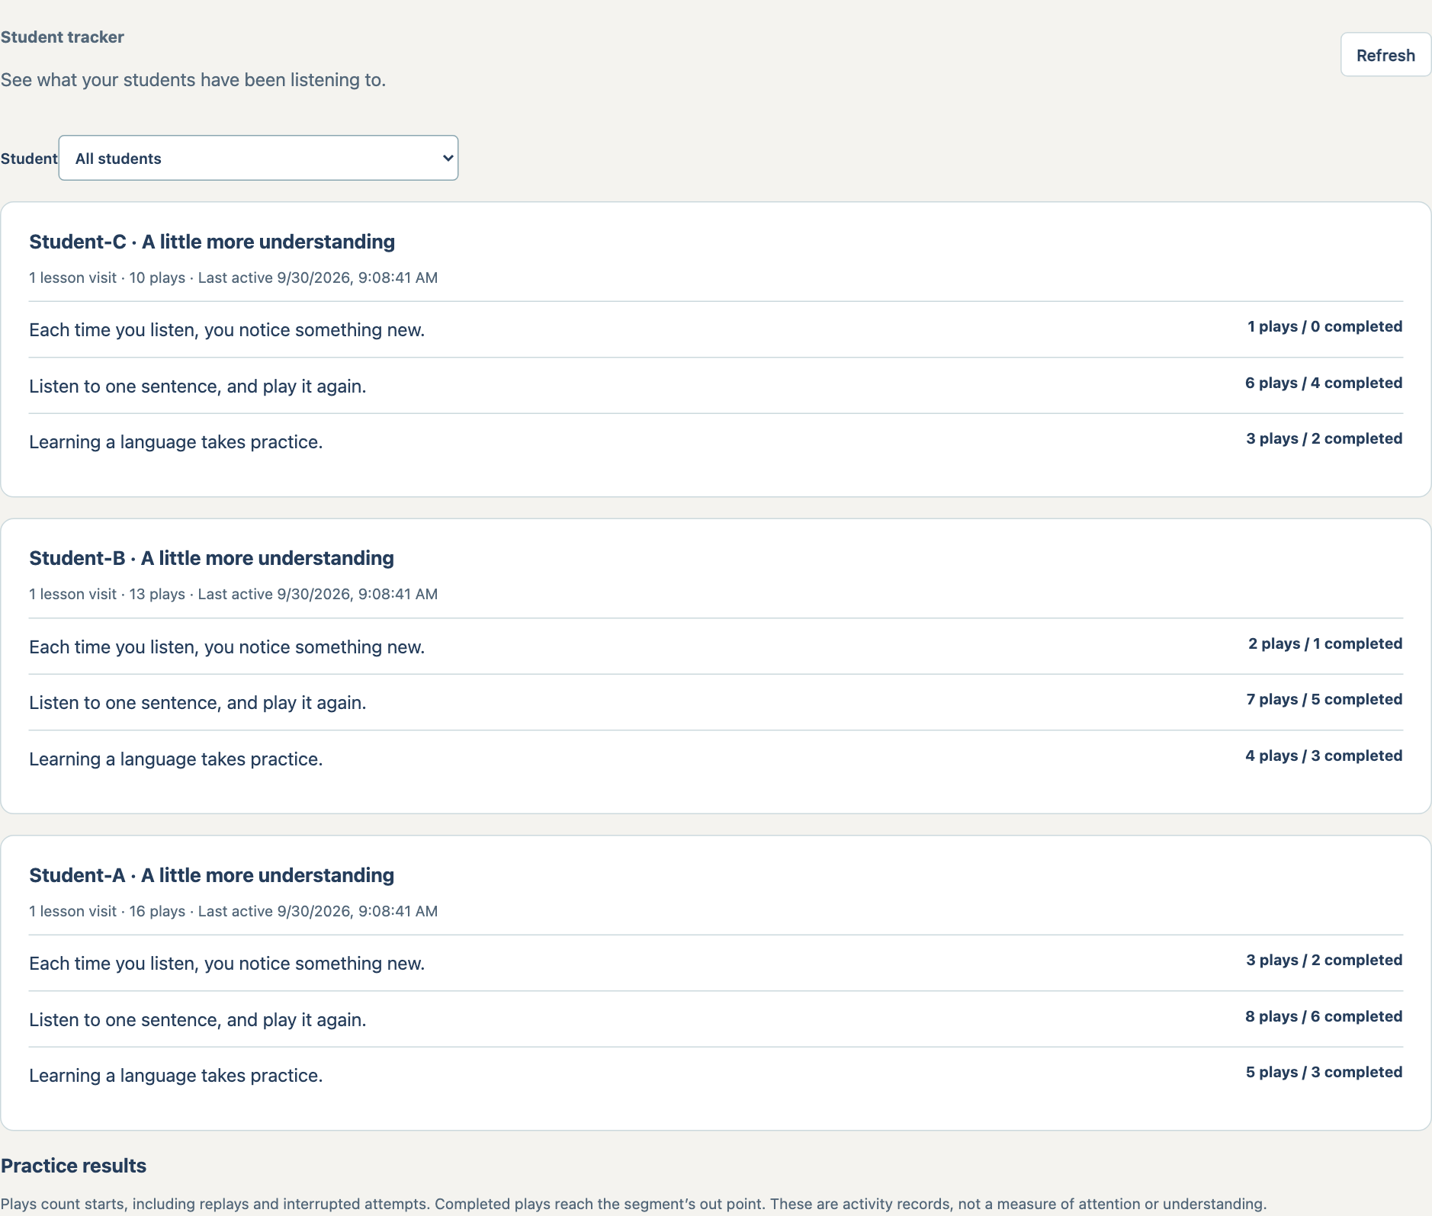Click Student-B's 'Each time you listen' sentence
Viewport: 1432px width, 1216px height.
coord(227,647)
